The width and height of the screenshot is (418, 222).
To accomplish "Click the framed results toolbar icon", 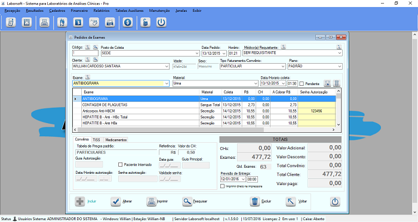I will point(27,22).
